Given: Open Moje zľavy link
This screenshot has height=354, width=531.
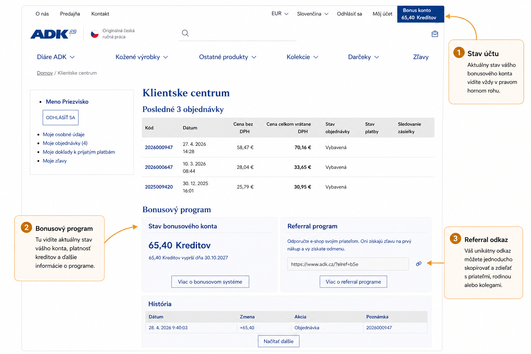Looking at the screenshot, I should click(55, 161).
